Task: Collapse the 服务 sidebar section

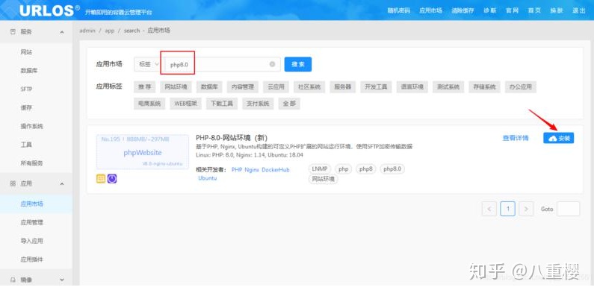Action: 62,33
